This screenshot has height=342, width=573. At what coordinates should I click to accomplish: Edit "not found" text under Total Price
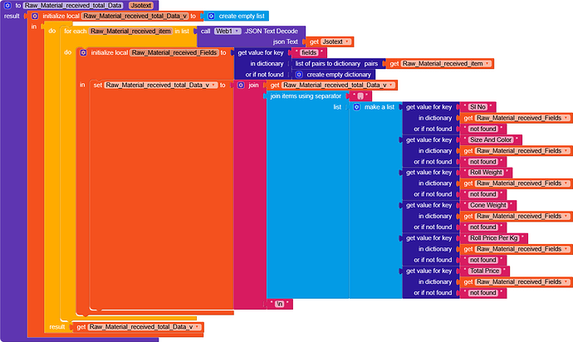(482, 293)
